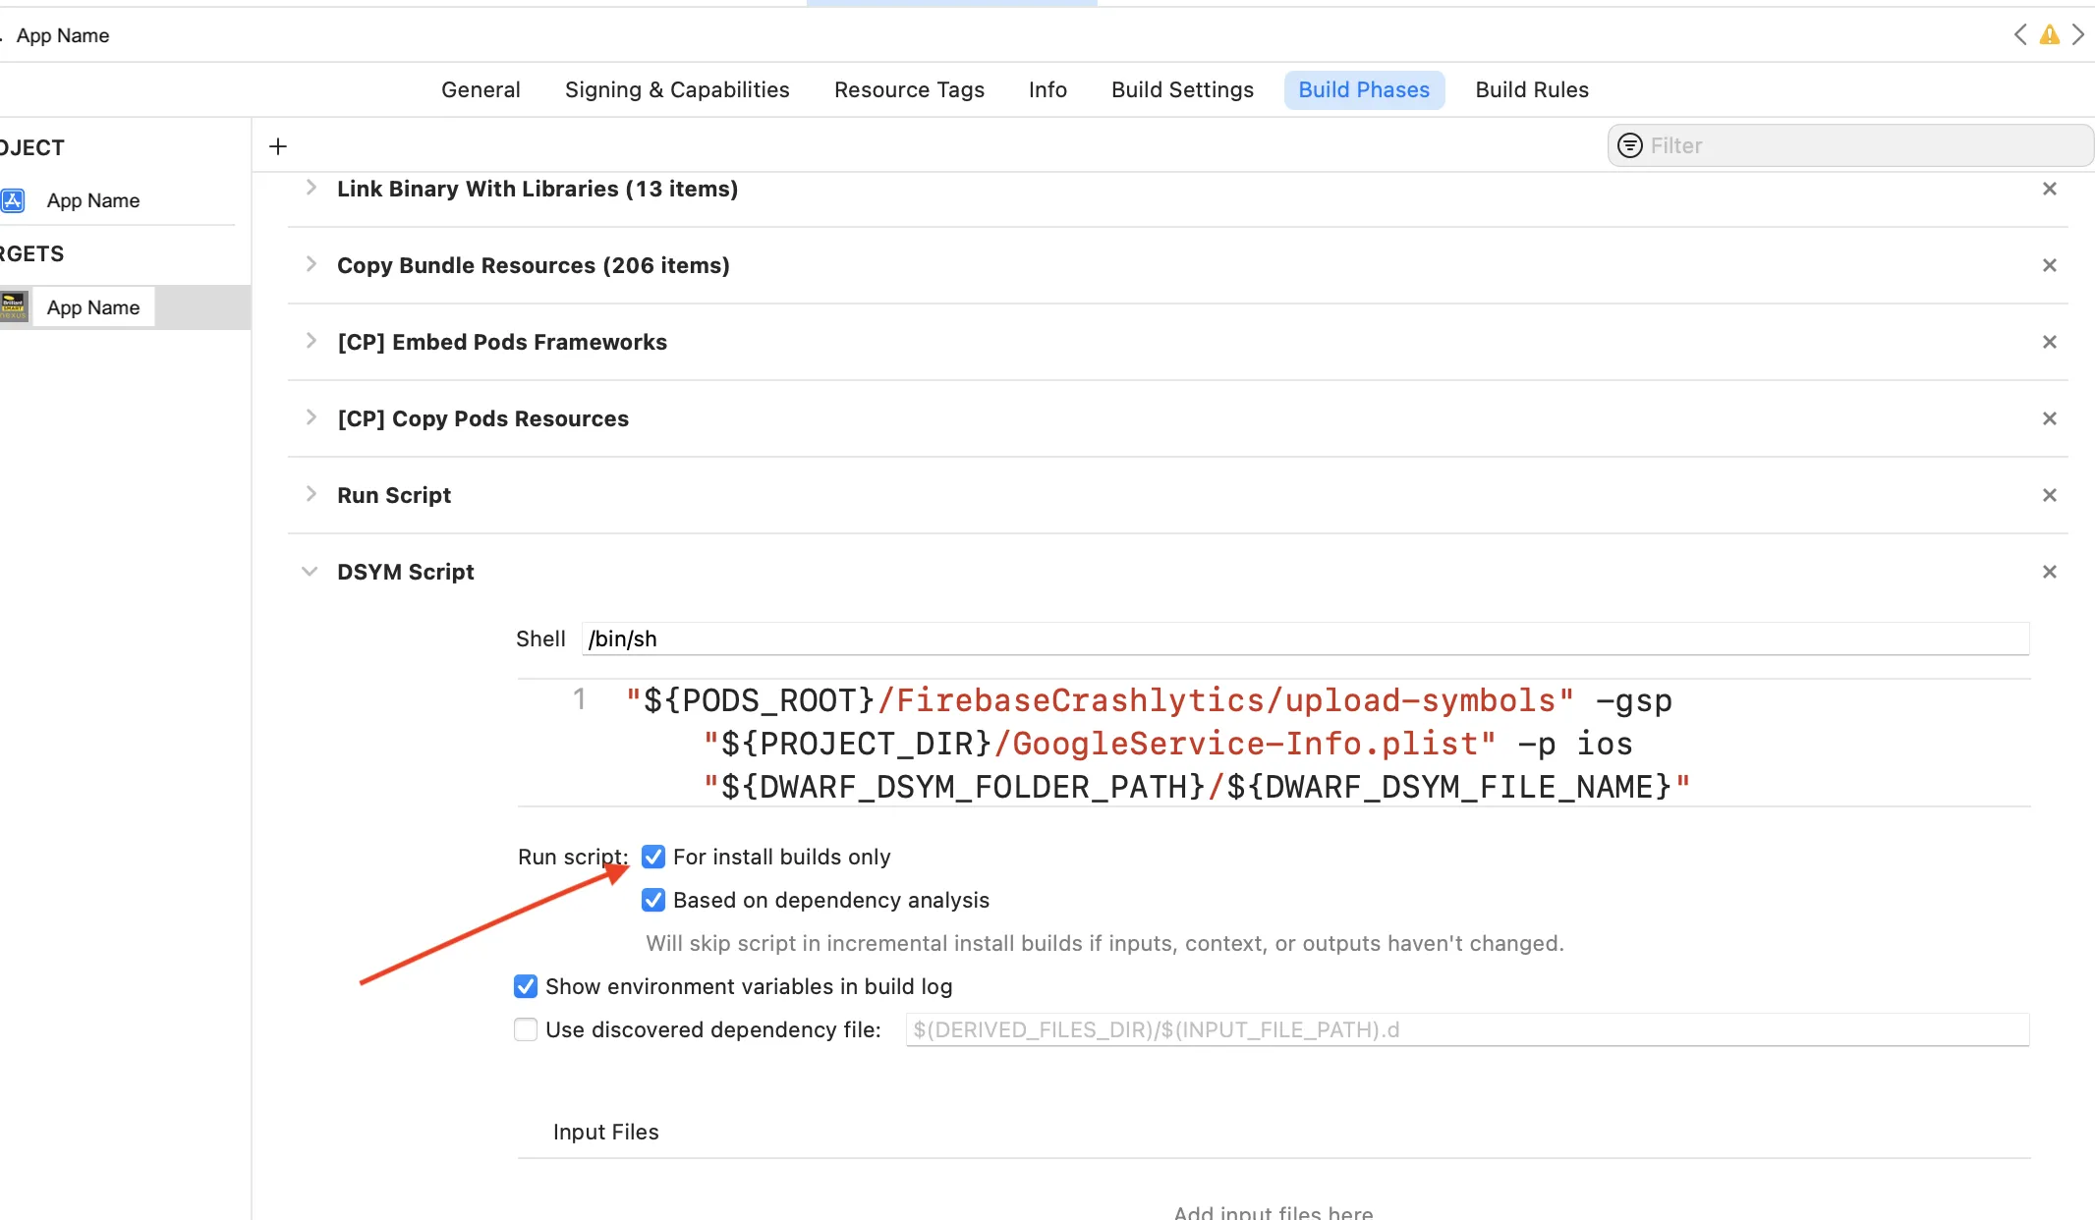The width and height of the screenshot is (2095, 1220).
Task: Remove the Run Script phase with X
Action: [x=2049, y=495]
